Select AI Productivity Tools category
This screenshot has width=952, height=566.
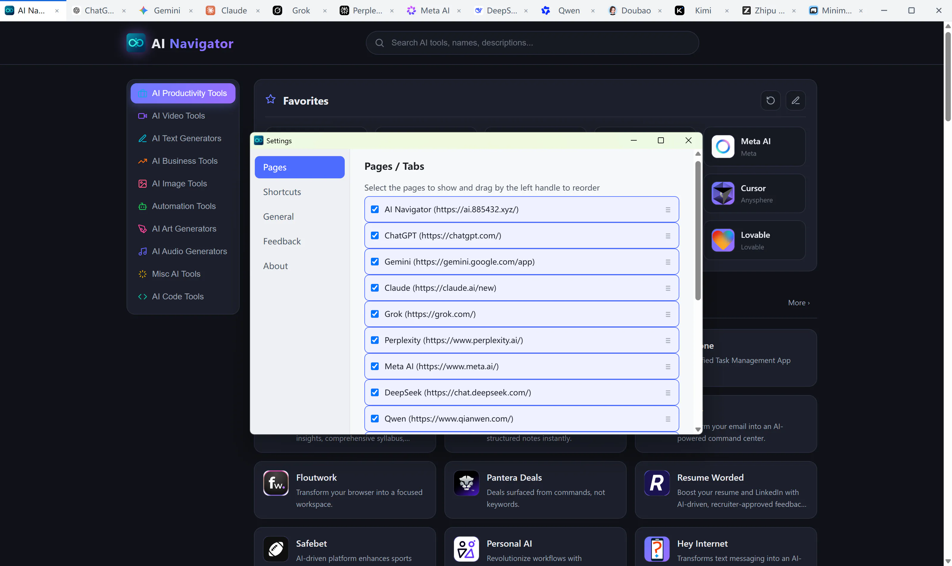[x=183, y=93]
